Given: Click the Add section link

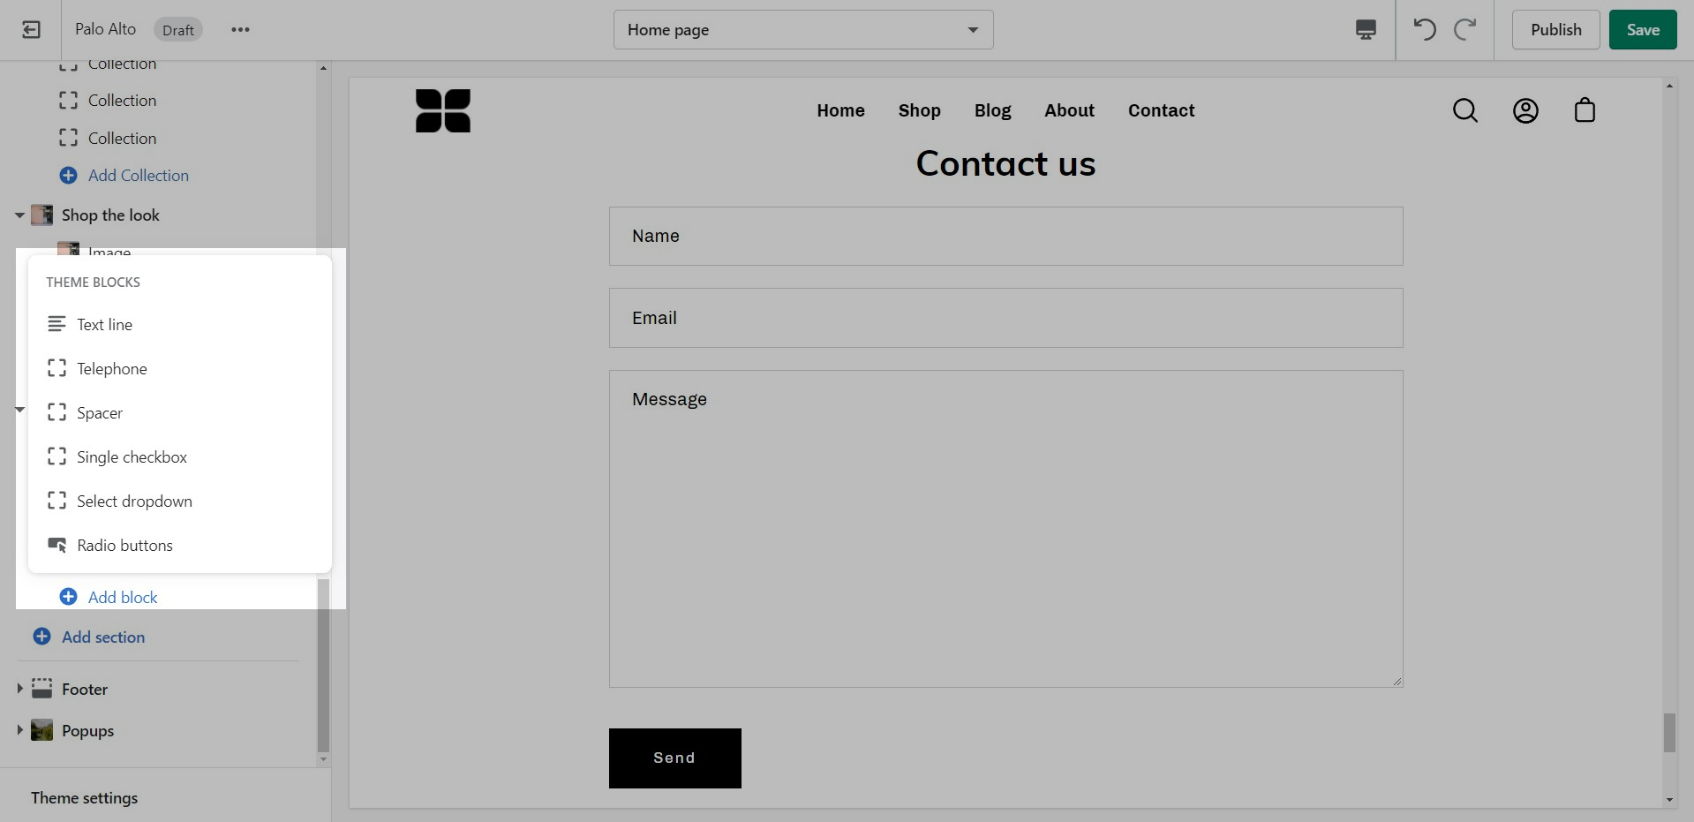Looking at the screenshot, I should pyautogui.click(x=102, y=637).
